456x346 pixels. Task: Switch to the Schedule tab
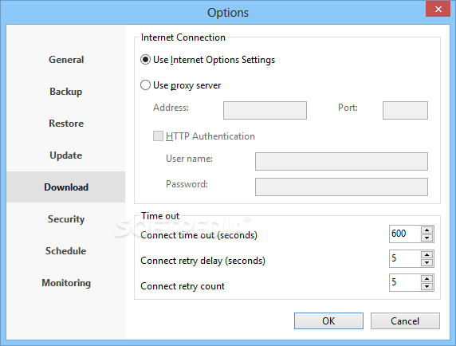[x=66, y=251]
